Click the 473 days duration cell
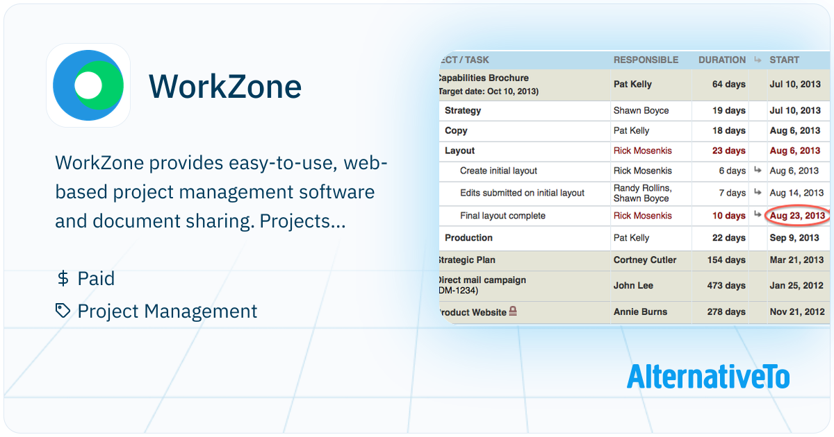This screenshot has width=834, height=437. [726, 286]
